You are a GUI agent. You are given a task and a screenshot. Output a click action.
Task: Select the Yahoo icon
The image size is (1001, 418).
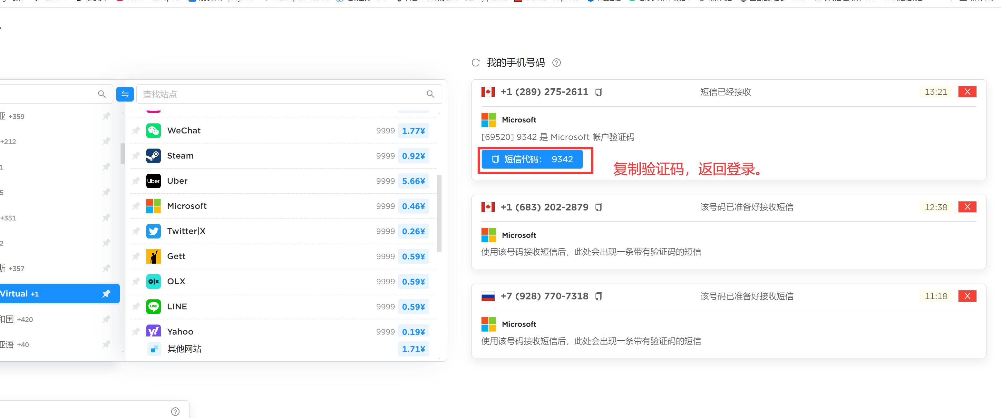153,331
